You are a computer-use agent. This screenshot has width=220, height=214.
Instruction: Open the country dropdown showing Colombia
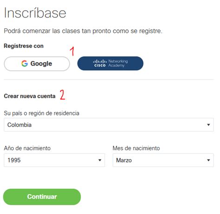(x=109, y=125)
